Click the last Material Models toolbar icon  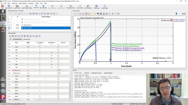pyautogui.click(x=39, y=36)
